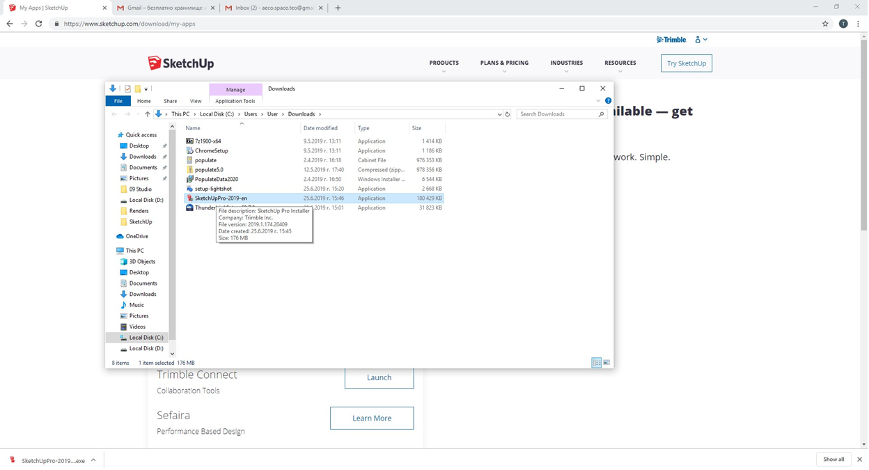Bookmark this page with the star
Screen dimensions: 869x470
coord(825,24)
